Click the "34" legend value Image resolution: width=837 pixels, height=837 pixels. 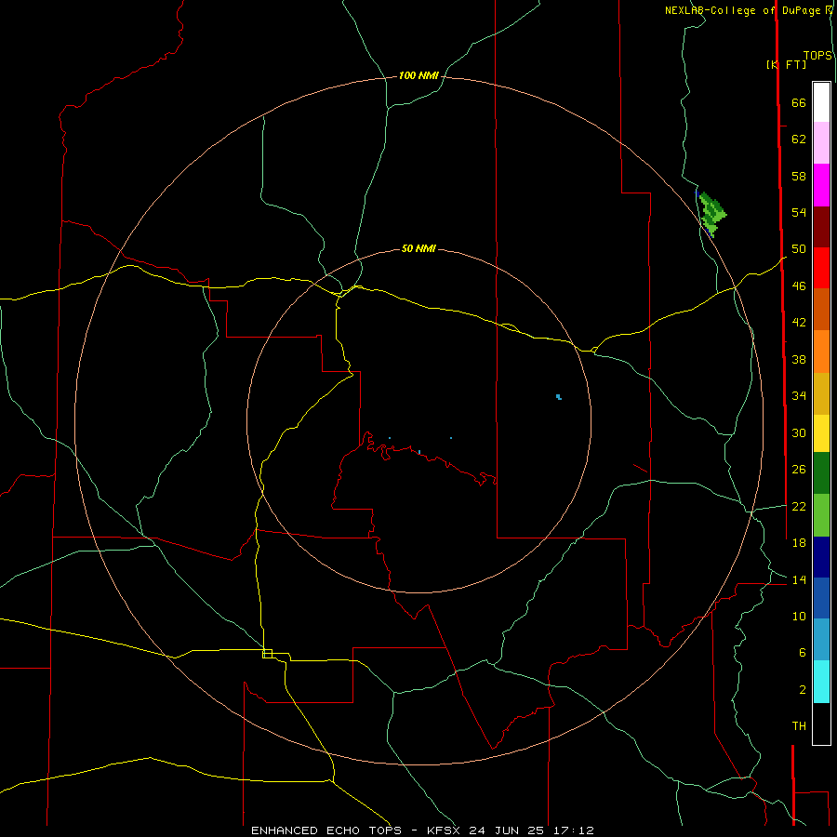(x=799, y=396)
